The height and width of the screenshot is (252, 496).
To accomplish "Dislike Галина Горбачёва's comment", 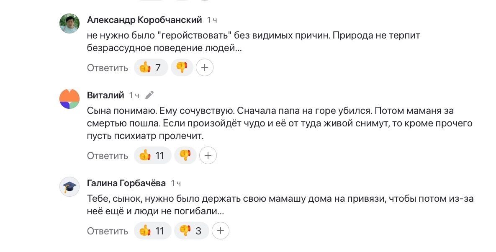I will (x=191, y=231).
